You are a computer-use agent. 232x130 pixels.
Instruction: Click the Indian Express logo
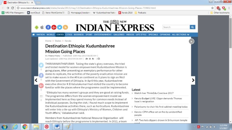(x=115, y=26)
